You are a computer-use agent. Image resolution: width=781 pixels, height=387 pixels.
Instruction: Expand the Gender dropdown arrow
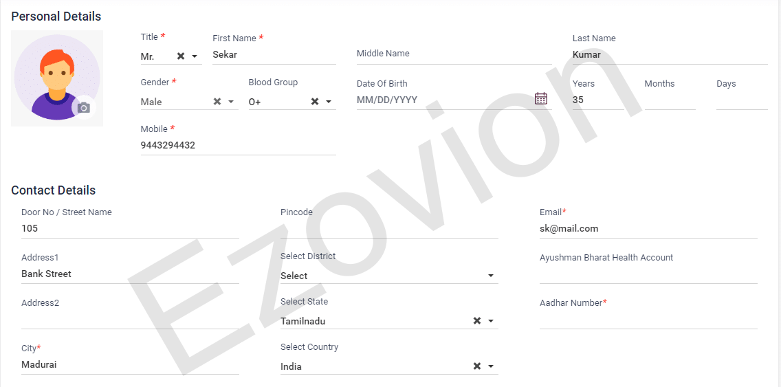(231, 102)
